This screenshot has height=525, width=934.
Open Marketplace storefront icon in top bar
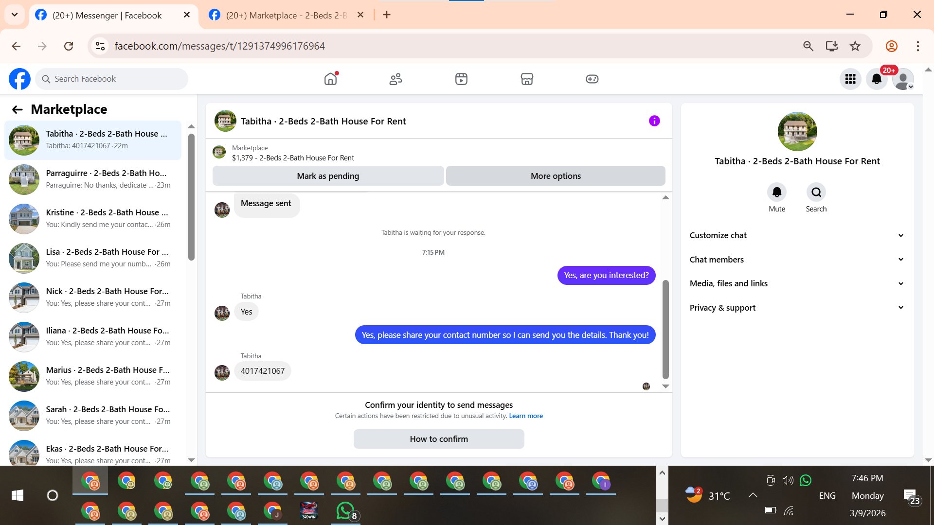(x=527, y=79)
